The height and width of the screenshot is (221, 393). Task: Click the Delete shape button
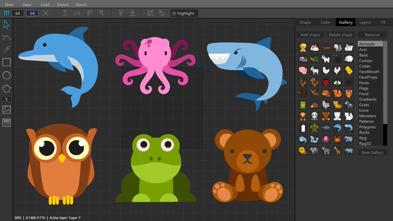click(341, 35)
